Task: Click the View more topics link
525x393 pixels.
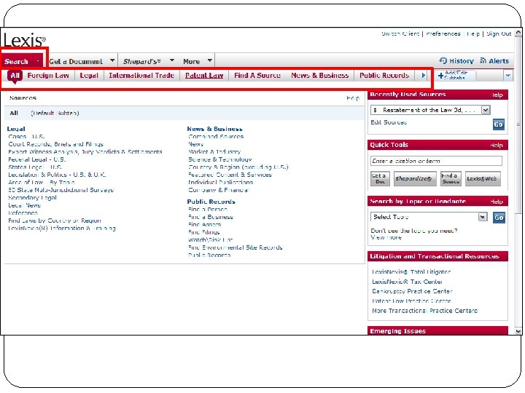Action: (386, 237)
